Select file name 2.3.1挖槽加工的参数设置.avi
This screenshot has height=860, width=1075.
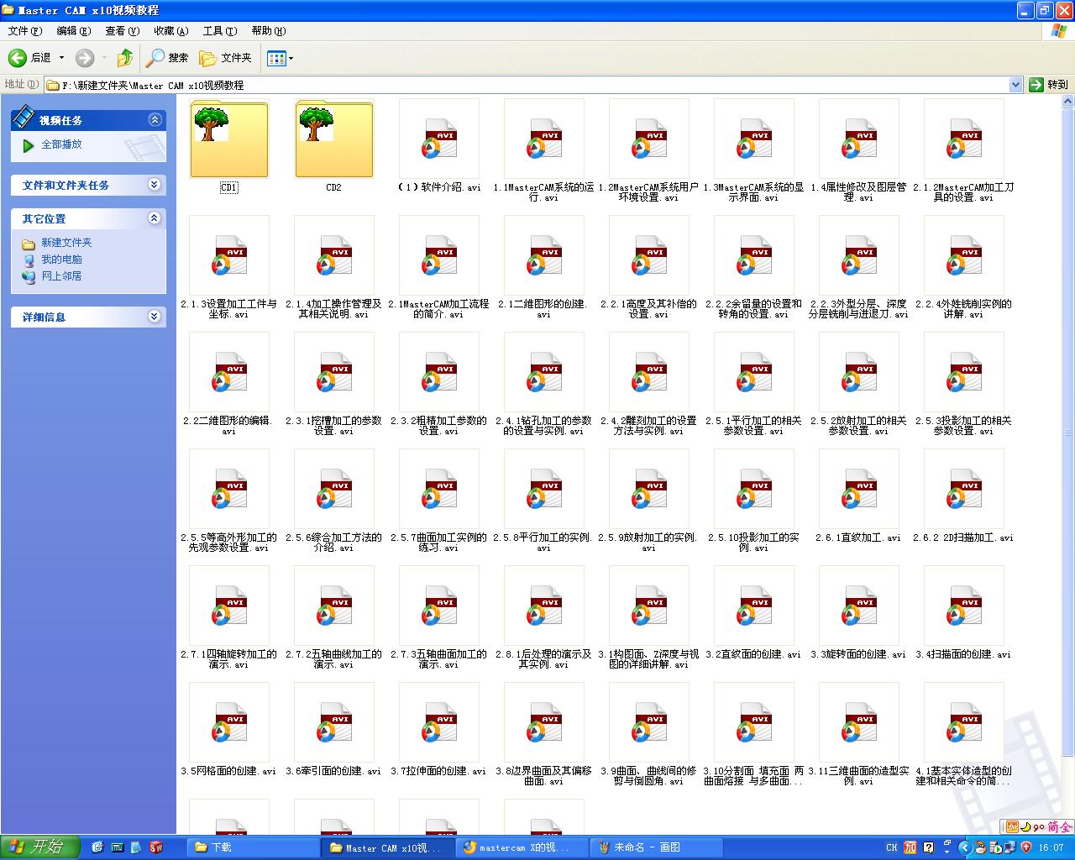click(x=334, y=426)
